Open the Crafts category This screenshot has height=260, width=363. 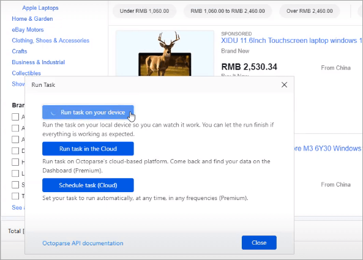point(20,51)
